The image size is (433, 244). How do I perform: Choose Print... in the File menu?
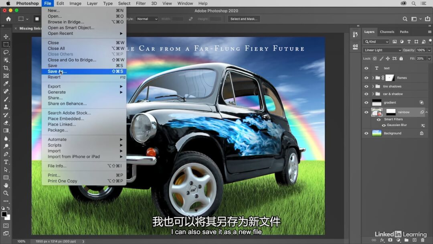pos(84,175)
